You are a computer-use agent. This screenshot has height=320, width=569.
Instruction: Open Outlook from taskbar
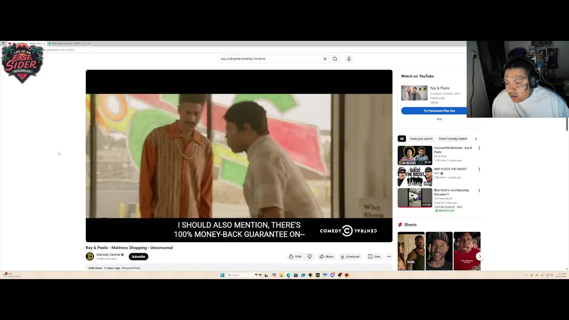click(x=303, y=275)
